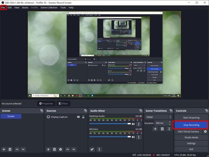Move scene down arrow
209x157 pixels.
coord(23,149)
